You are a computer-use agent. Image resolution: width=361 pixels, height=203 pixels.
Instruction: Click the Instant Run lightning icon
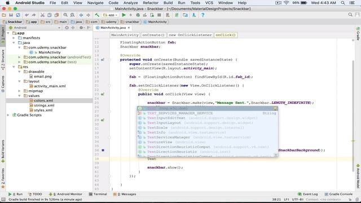click(x=130, y=15)
